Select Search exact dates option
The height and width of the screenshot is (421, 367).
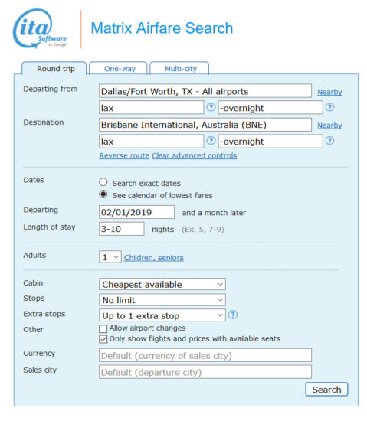[x=103, y=182]
